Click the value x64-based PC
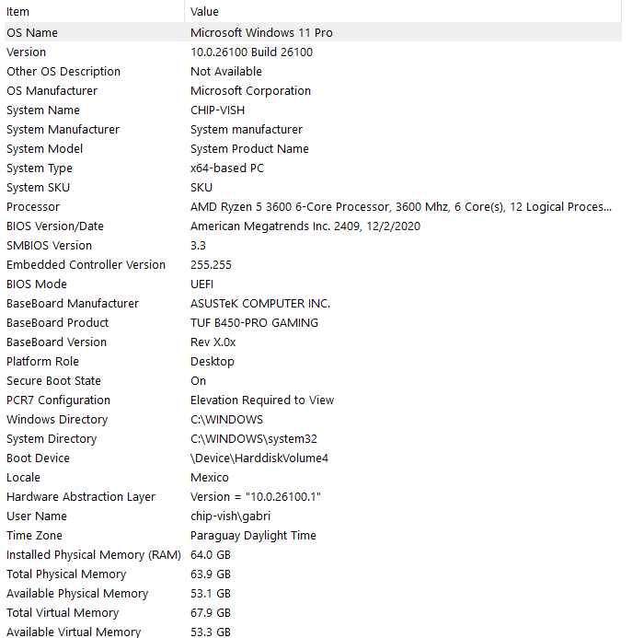Screen dimensions: 632x638 pos(227,168)
